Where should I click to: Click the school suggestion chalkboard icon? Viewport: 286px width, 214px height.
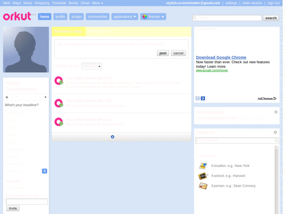pyautogui.click(x=203, y=176)
